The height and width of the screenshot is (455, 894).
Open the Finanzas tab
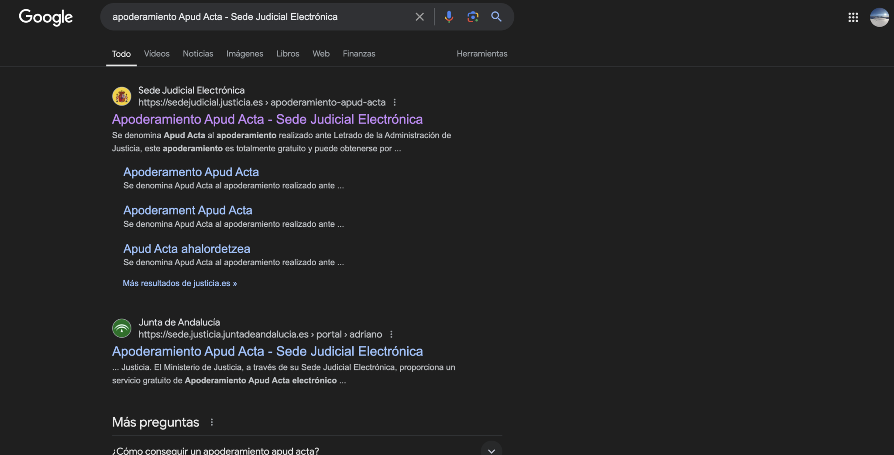[x=359, y=54]
